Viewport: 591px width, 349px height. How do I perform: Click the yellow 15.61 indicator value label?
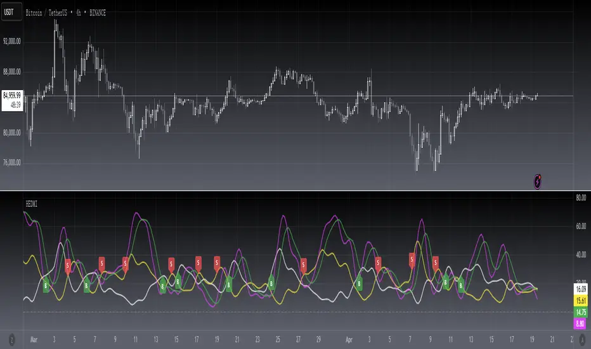[x=581, y=301]
